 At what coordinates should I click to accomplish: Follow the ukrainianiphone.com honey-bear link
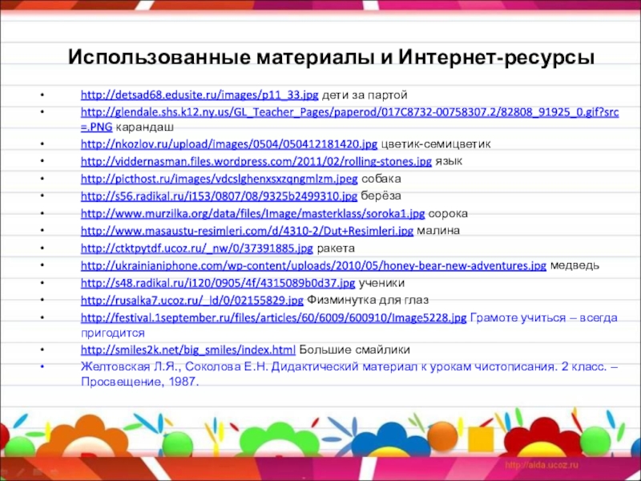click(313, 265)
